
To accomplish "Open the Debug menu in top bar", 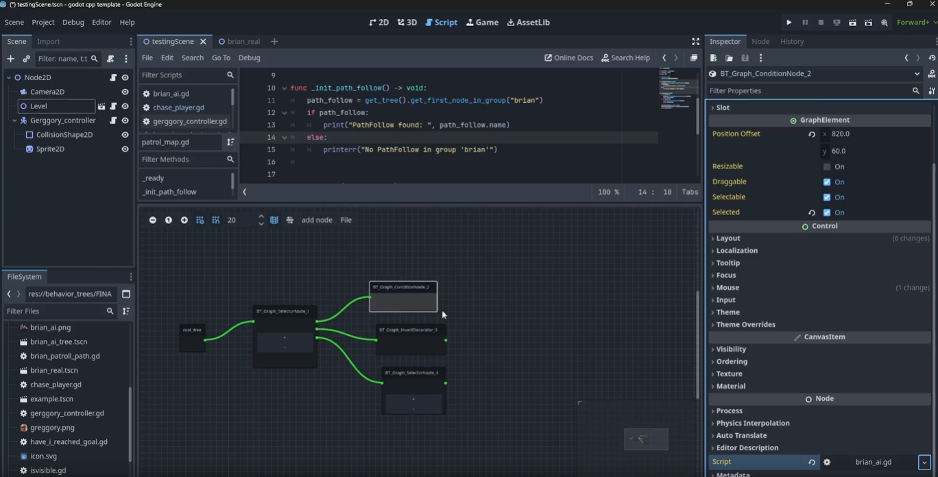I will (x=73, y=23).
